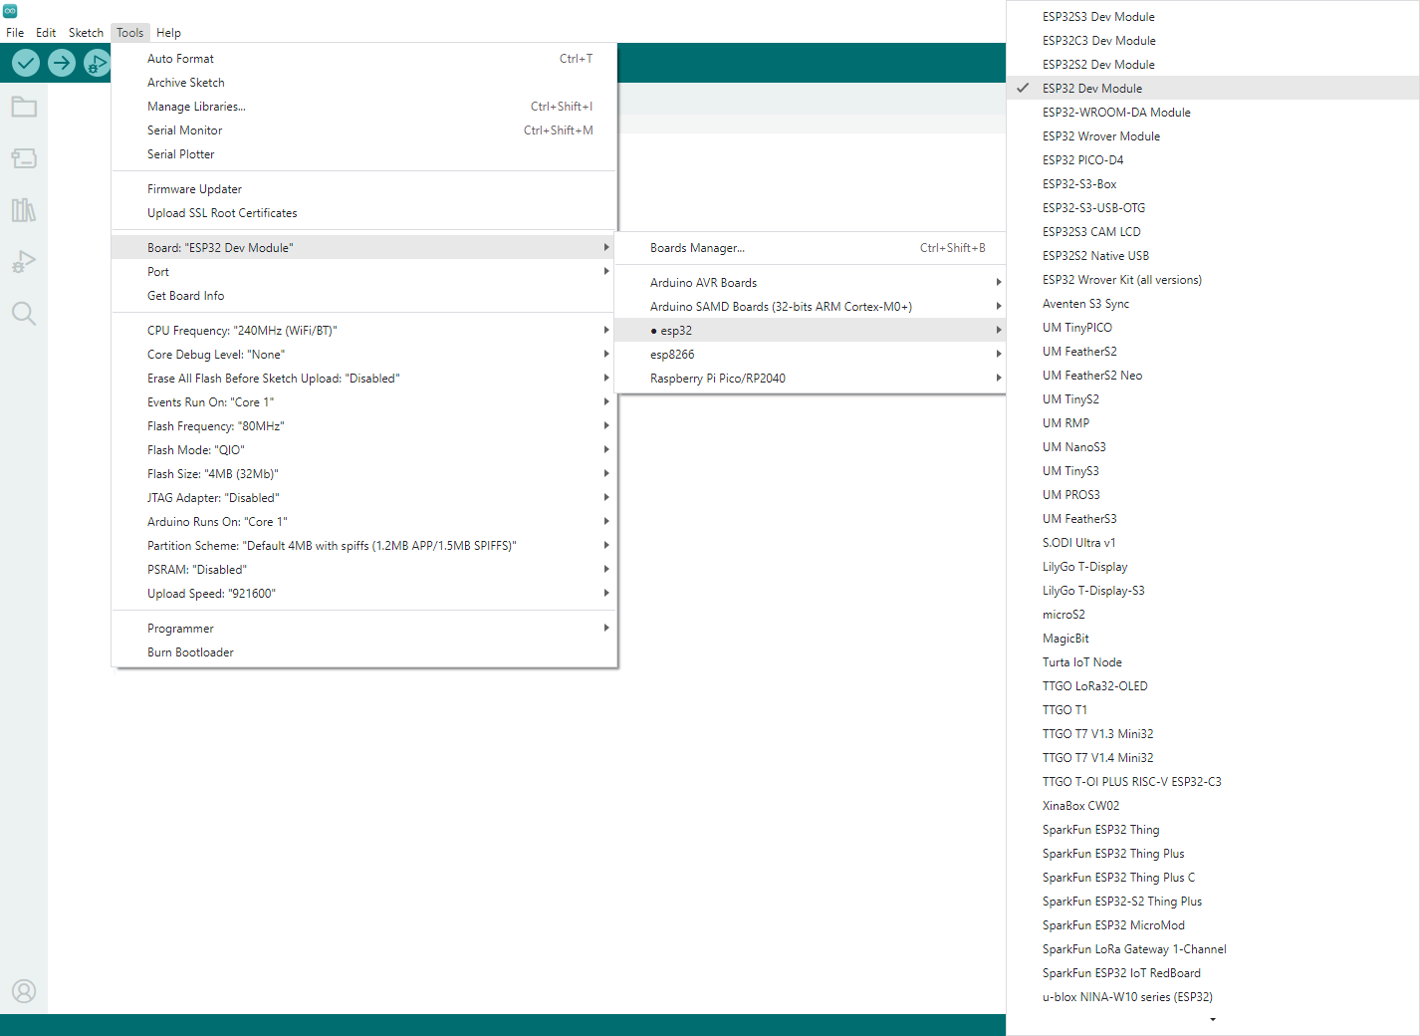This screenshot has width=1420, height=1036.
Task: Open the File menu
Action: pos(15,33)
